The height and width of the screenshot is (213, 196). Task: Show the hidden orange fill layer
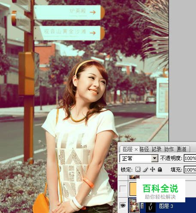[123, 189]
